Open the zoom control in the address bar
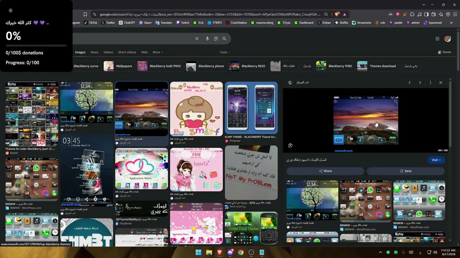This screenshot has width=460, height=258. [326, 14]
